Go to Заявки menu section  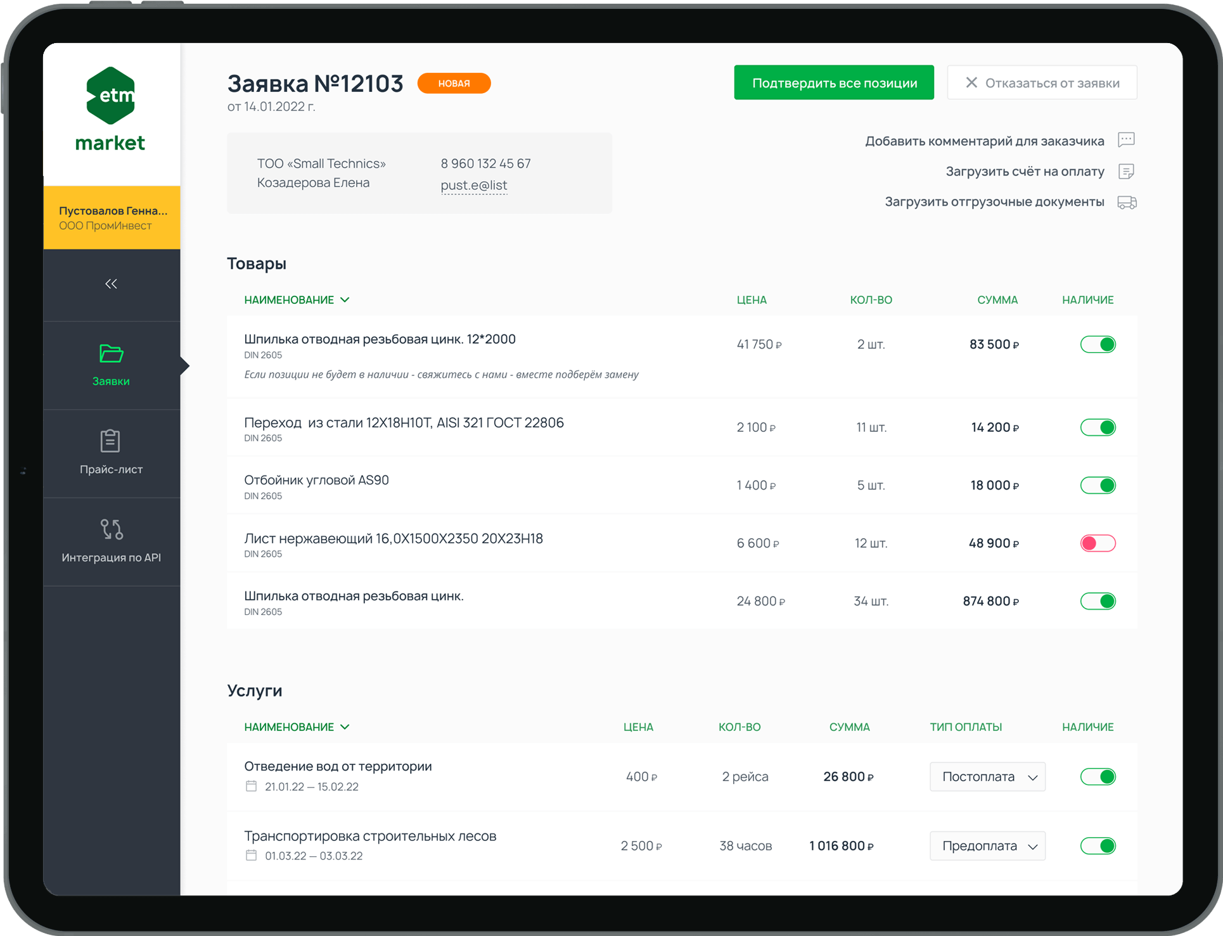[112, 365]
